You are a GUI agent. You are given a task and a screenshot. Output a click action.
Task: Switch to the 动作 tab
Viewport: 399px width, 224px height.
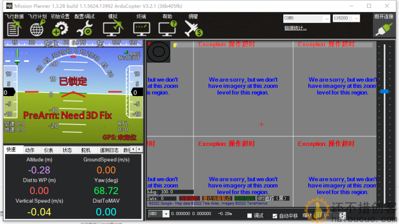click(30, 150)
